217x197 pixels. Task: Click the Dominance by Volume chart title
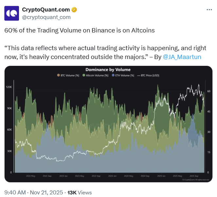click(108, 69)
